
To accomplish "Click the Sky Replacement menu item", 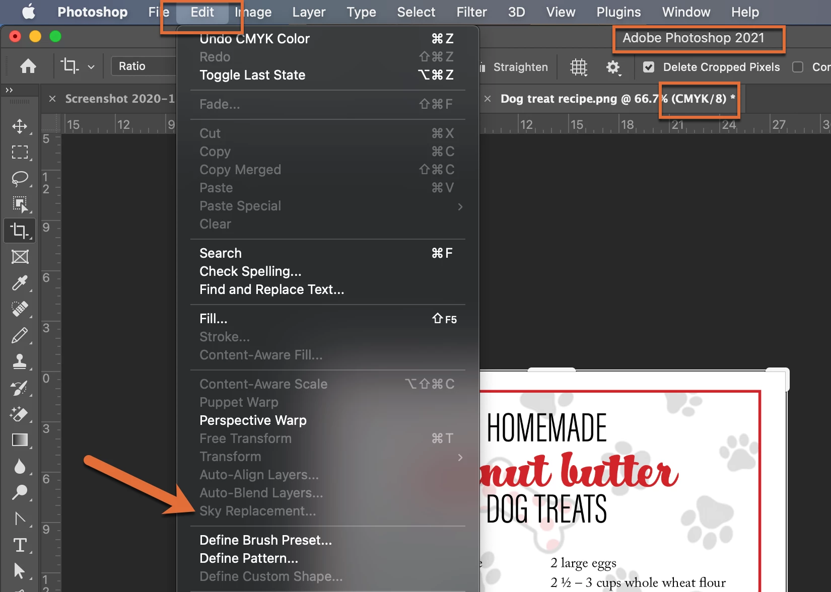I will pyautogui.click(x=327, y=511).
